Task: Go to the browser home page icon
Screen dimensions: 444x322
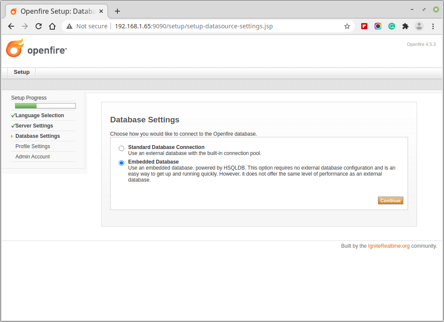Action: point(52,26)
